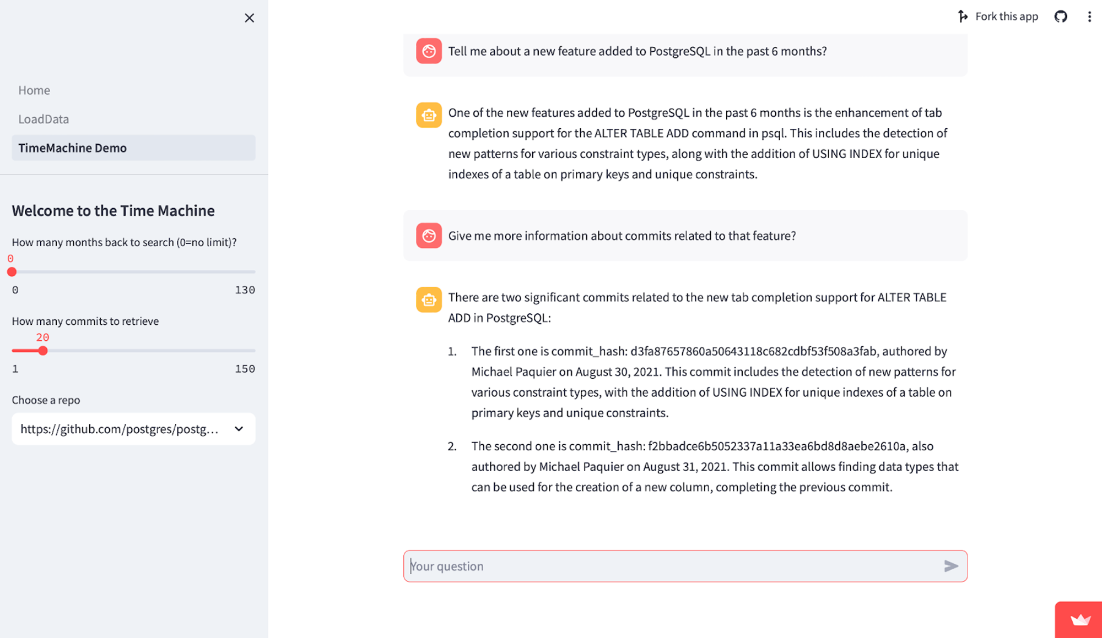Open the LoadData page

44,119
